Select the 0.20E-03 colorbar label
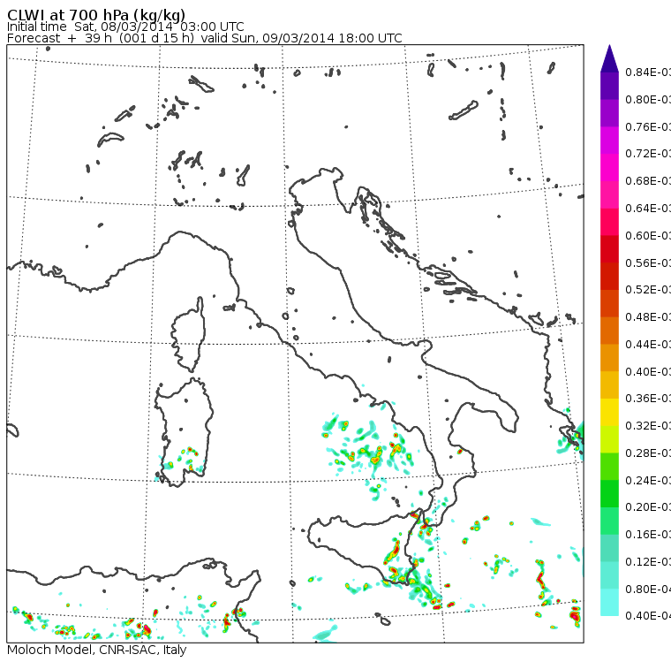The width and height of the screenshot is (671, 662). tap(648, 507)
